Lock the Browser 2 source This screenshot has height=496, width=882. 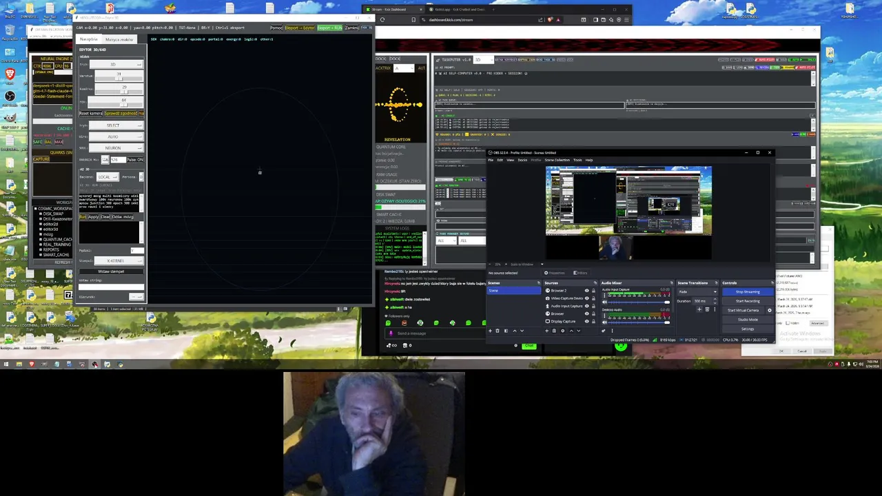(x=593, y=291)
